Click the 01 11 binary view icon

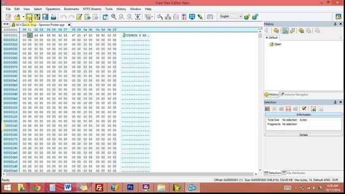point(184,17)
